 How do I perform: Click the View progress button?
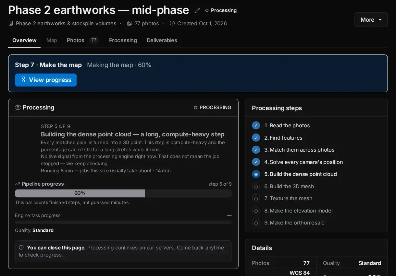coord(46,80)
